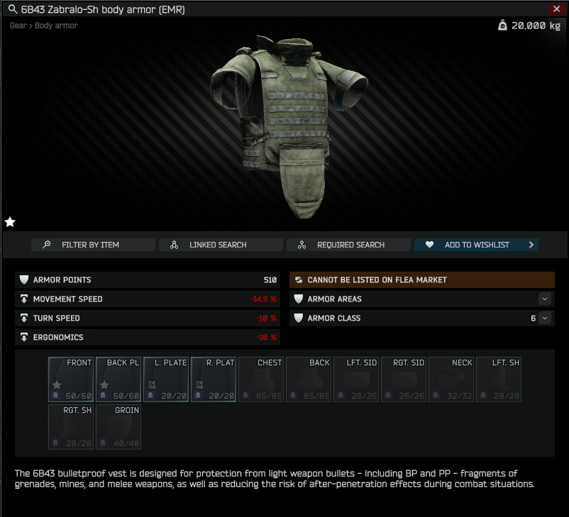This screenshot has width=569, height=517.
Task: Select the BACK 85/85 armor slot
Action: 309,379
